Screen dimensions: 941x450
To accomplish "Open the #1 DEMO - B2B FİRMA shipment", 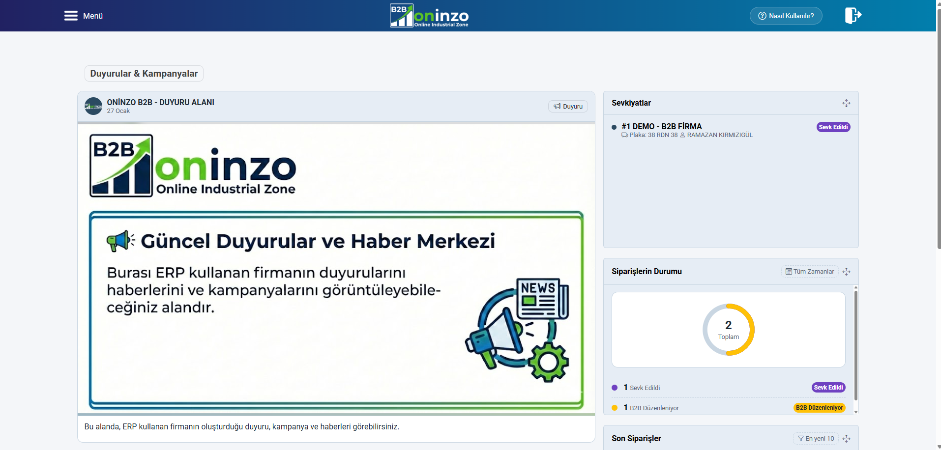I will pyautogui.click(x=661, y=126).
